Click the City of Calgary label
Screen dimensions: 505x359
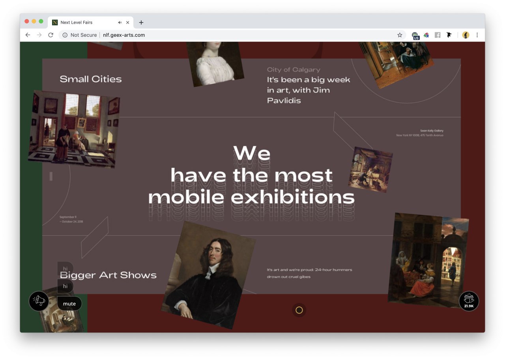pyautogui.click(x=294, y=70)
